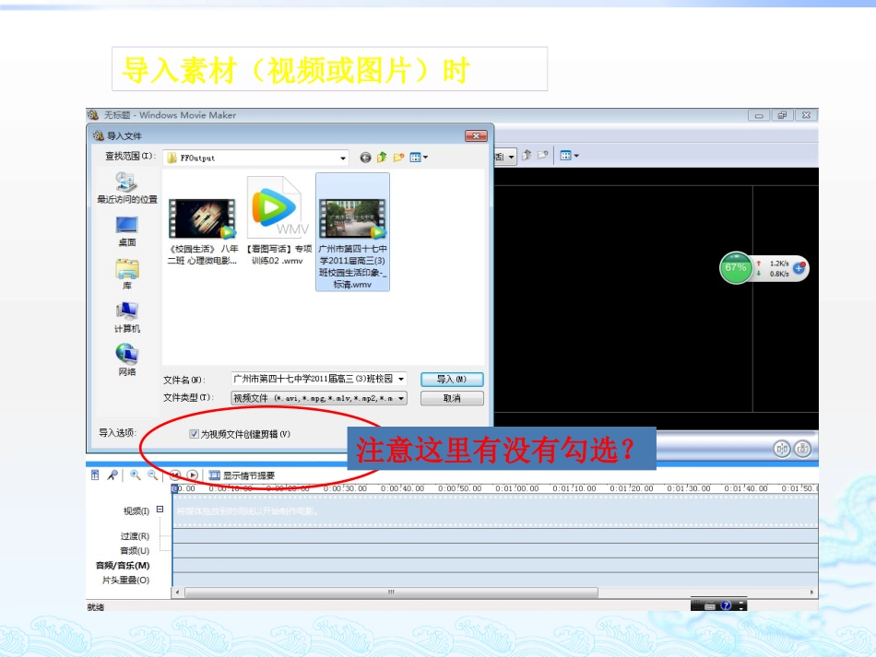Image resolution: width=876 pixels, height=657 pixels.
Task: Click timeline scrollbar right arrow
Action: click(x=812, y=592)
